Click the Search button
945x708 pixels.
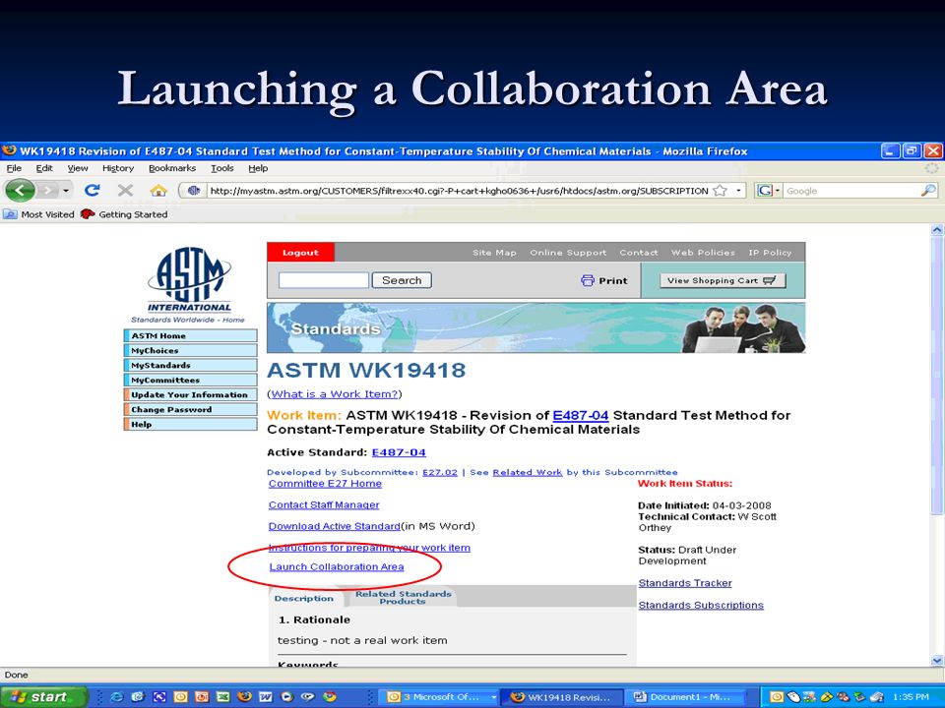(402, 280)
